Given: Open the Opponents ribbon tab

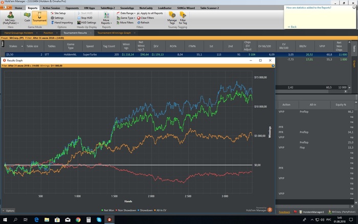Looking at the screenshot, I should pyautogui.click(x=72, y=8).
